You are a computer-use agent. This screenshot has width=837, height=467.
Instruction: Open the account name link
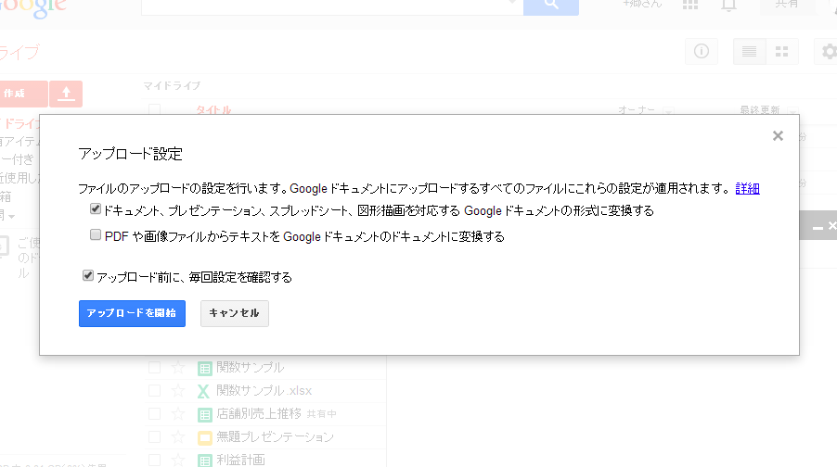(x=643, y=5)
